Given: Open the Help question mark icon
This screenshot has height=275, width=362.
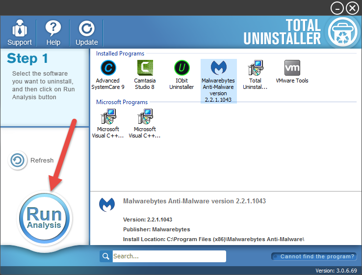Looking at the screenshot, I should pyautogui.click(x=53, y=28).
